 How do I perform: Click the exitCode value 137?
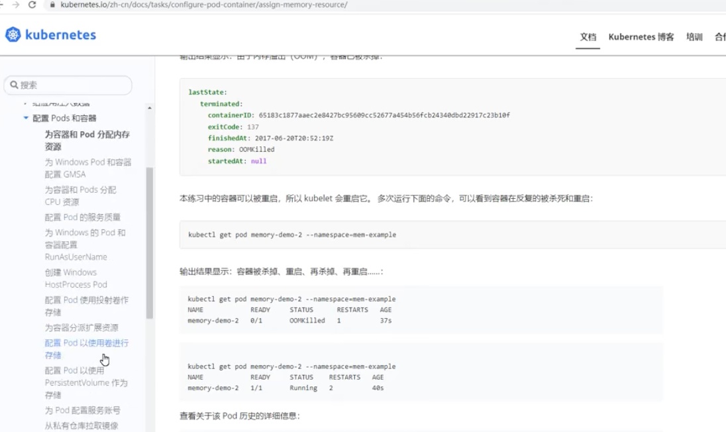(x=253, y=127)
